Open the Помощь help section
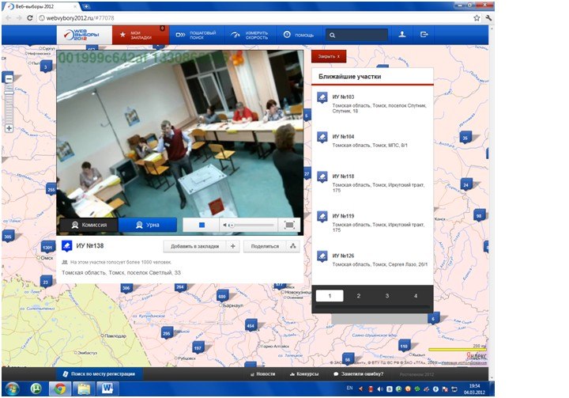 coord(300,35)
